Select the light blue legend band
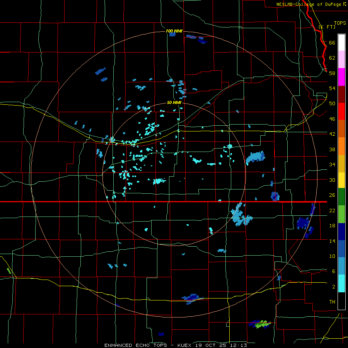The width and height of the screenshot is (348, 348). 341,266
